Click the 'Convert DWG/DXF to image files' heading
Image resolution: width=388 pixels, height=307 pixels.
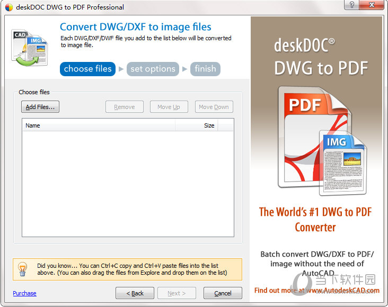(x=136, y=27)
